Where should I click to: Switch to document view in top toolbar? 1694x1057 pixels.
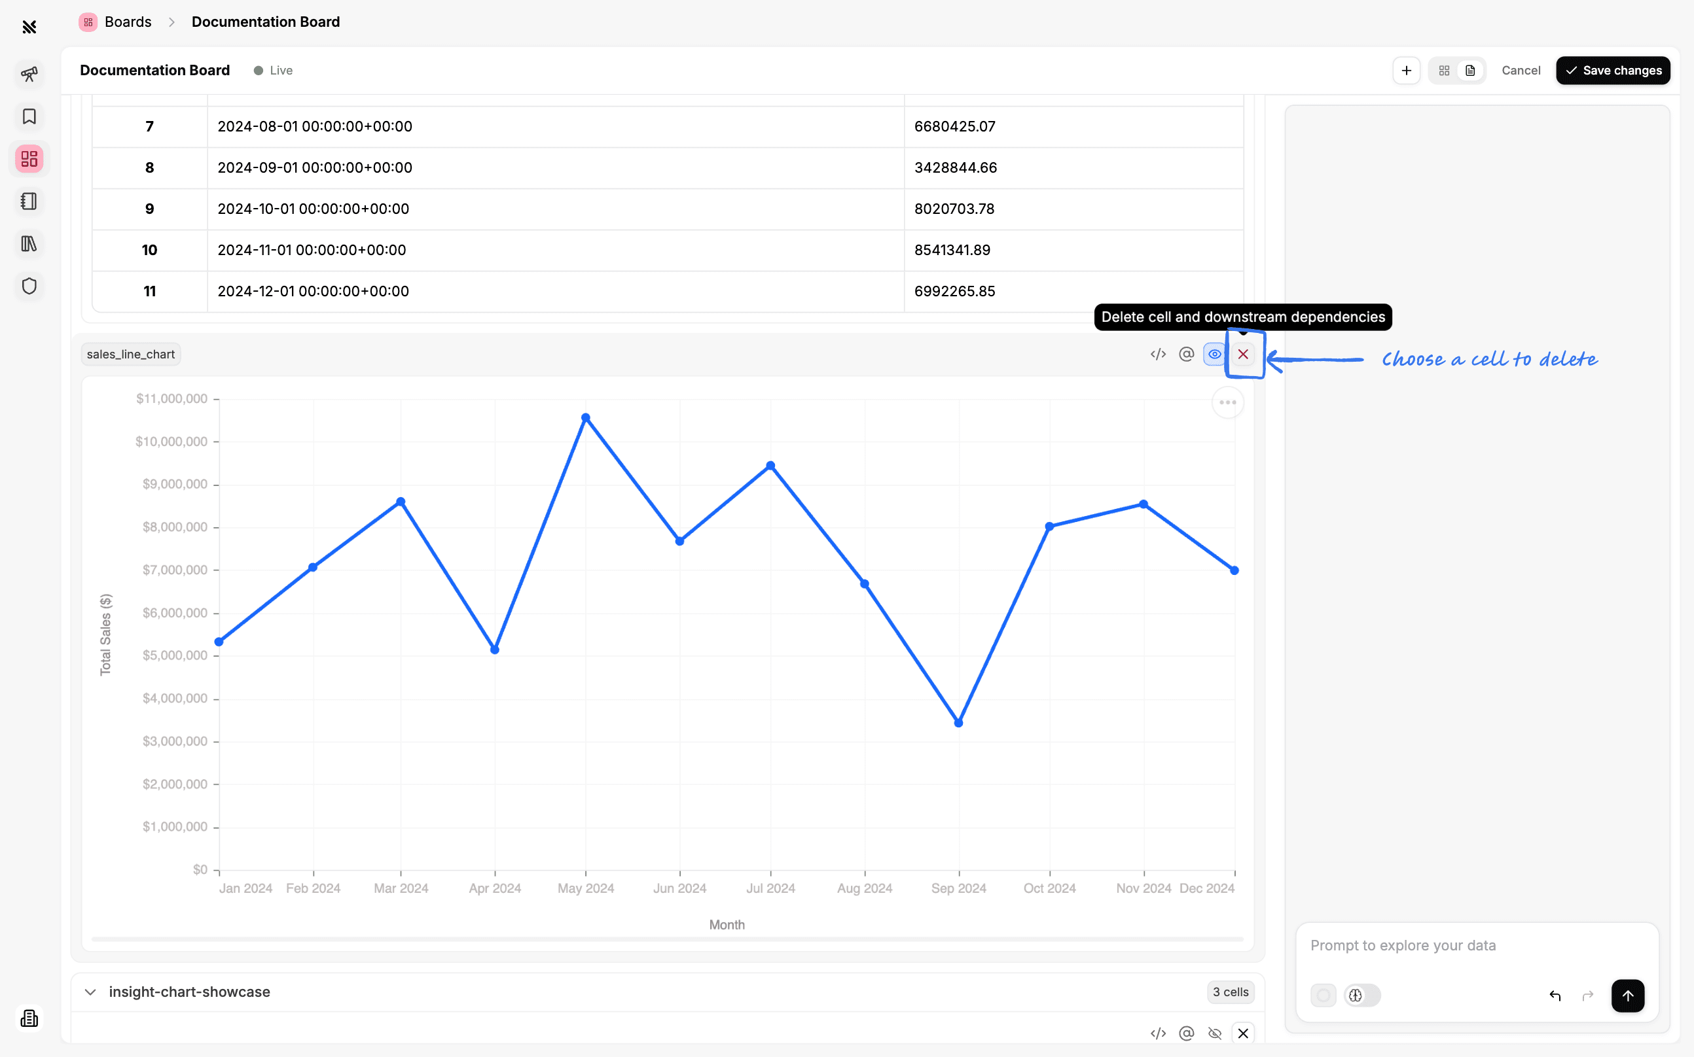pyautogui.click(x=1469, y=70)
